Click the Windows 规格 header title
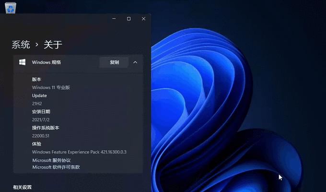Viewport: 326px width, 192px height. pyautogui.click(x=47, y=62)
